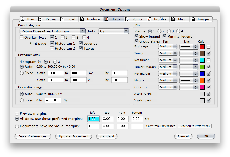This screenshot has height=157, width=230.
Task: Open Macula pen Medium dropdown
Action: 168,80
